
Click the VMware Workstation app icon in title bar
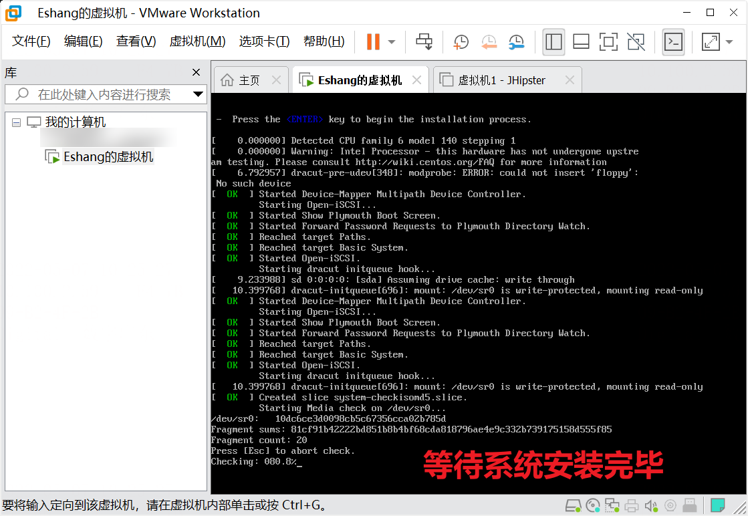coord(13,13)
